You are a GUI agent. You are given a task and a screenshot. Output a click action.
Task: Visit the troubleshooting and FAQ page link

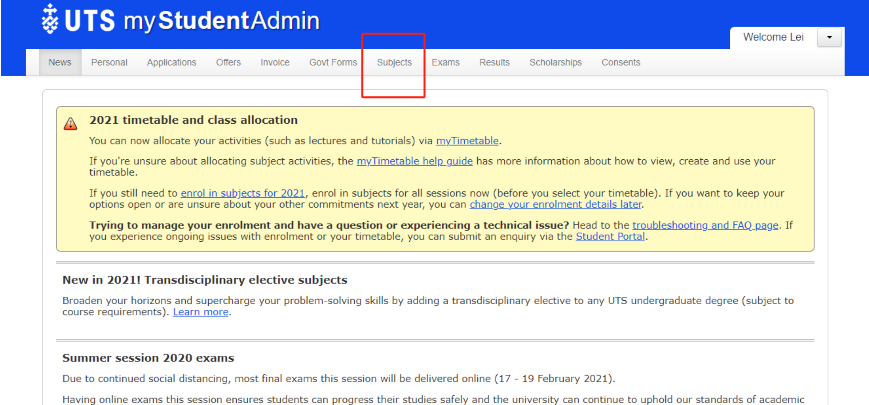click(705, 225)
